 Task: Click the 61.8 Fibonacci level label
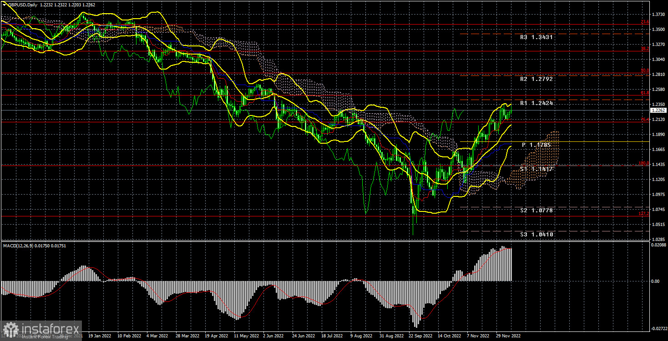click(645, 92)
